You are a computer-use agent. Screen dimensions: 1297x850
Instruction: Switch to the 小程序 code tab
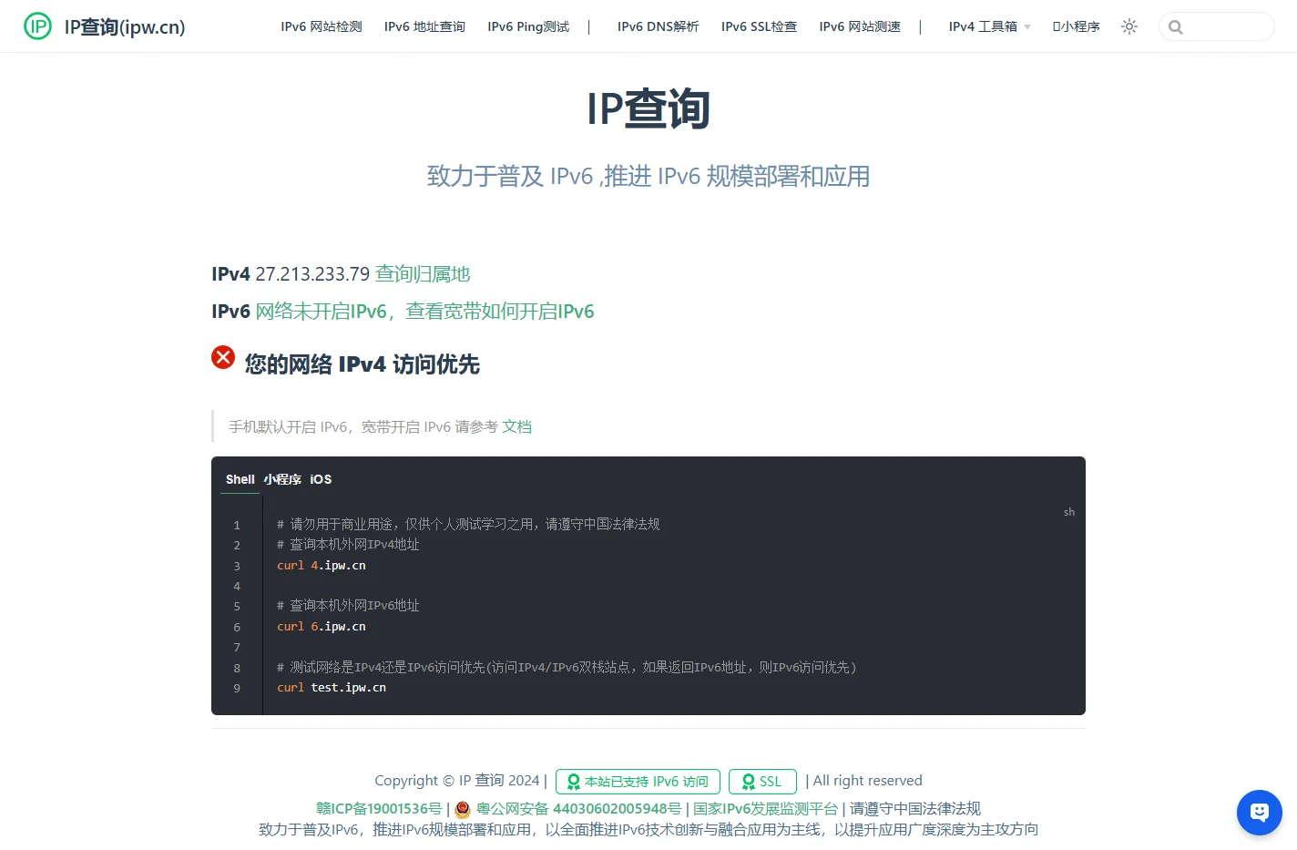282,479
